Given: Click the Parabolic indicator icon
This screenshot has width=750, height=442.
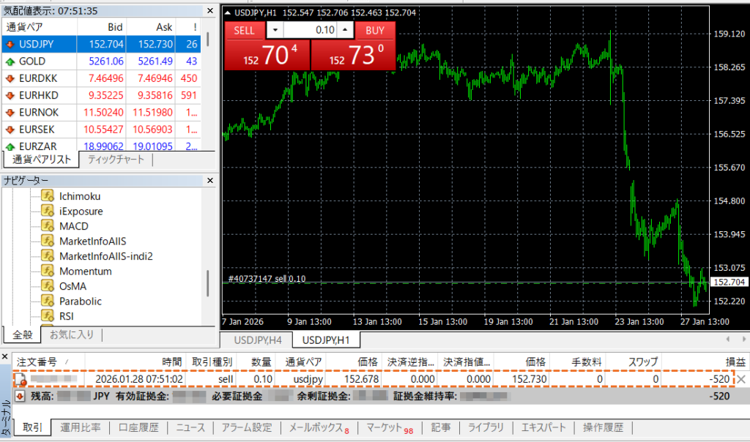Looking at the screenshot, I should click(x=48, y=301).
